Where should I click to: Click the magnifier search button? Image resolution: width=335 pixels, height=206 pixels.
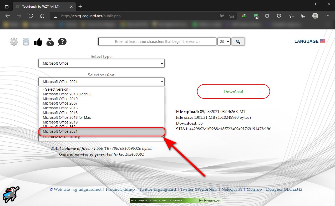[x=238, y=42]
